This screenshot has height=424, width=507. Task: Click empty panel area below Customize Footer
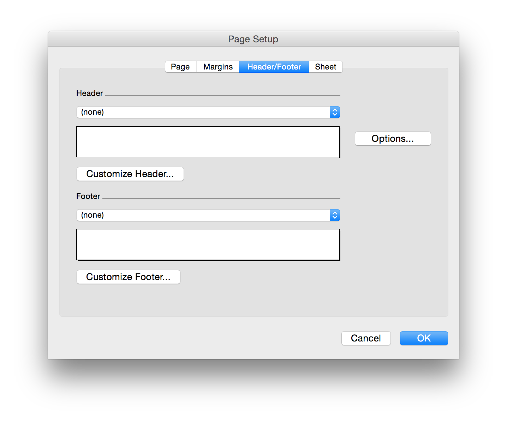(x=212, y=300)
